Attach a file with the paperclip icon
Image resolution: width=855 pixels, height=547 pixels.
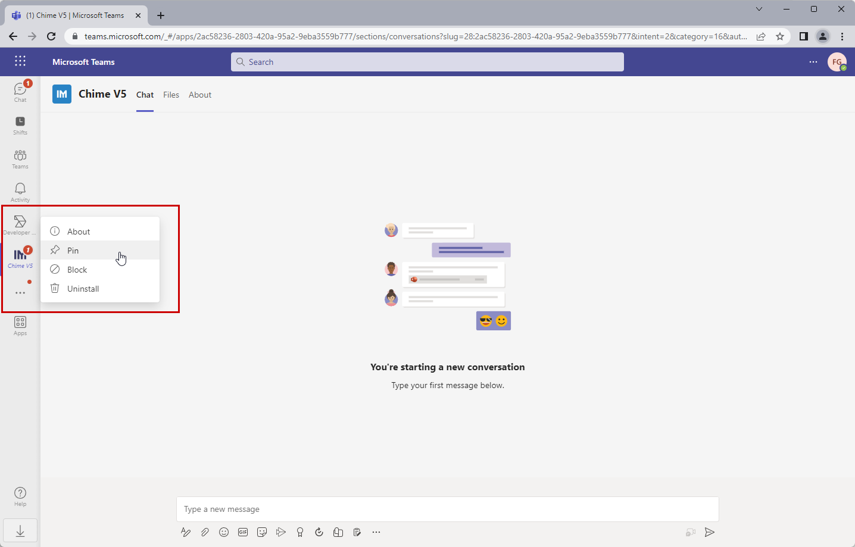(205, 532)
